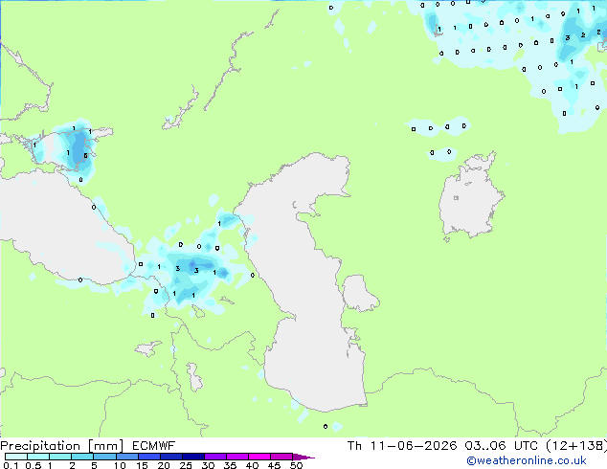
Task: Click the "35" legend scale label
Action: tap(230, 465)
